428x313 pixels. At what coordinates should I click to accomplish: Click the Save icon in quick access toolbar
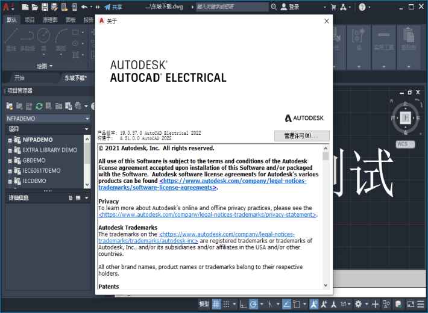[x=45, y=7]
